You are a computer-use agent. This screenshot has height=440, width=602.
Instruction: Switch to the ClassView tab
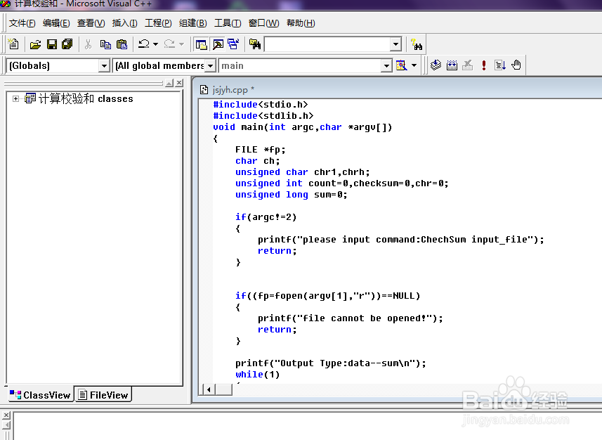pyautogui.click(x=40, y=395)
